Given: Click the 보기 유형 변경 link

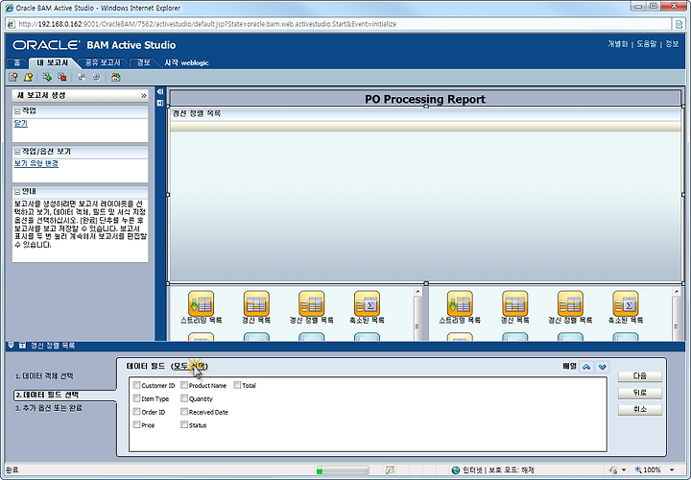Looking at the screenshot, I should point(36,164).
